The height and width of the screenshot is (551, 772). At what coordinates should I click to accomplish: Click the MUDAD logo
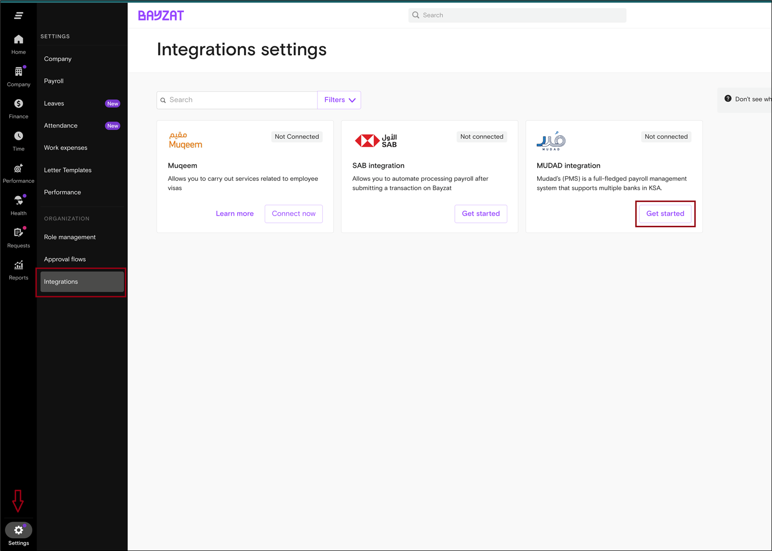[551, 141]
